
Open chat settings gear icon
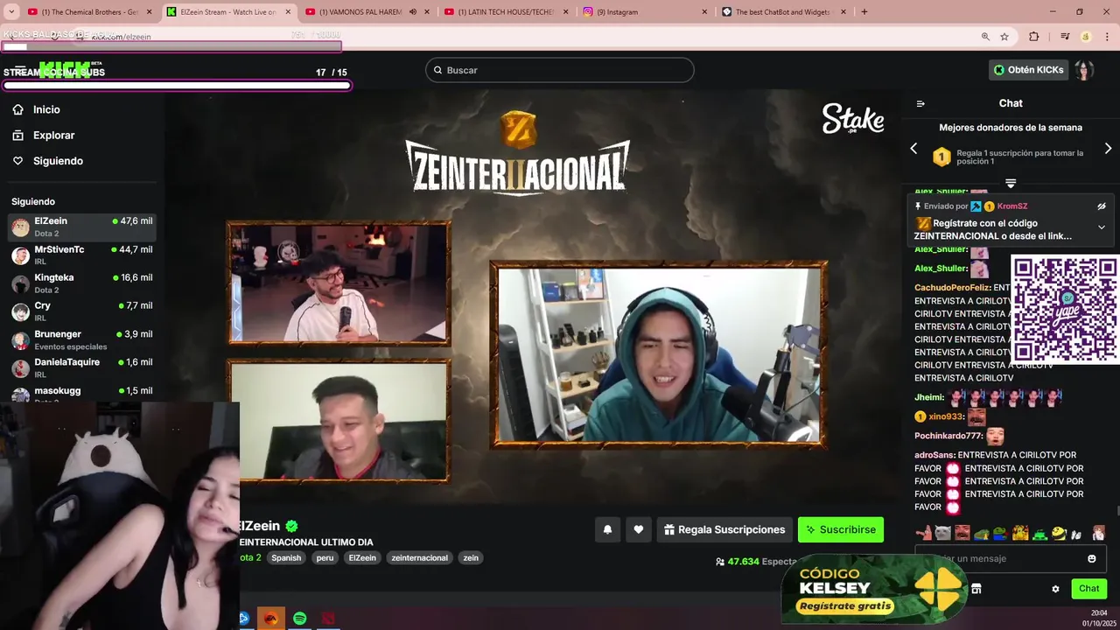(1055, 589)
